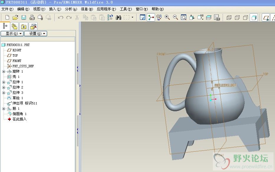This screenshot has height=172, width=275.
Task: Switch to no hidden line display
Action: (x=246, y=17)
